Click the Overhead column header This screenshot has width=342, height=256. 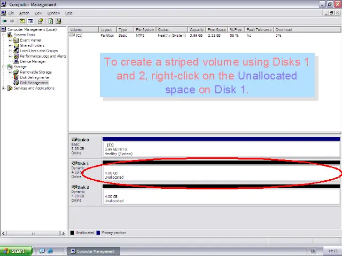[x=307, y=30]
